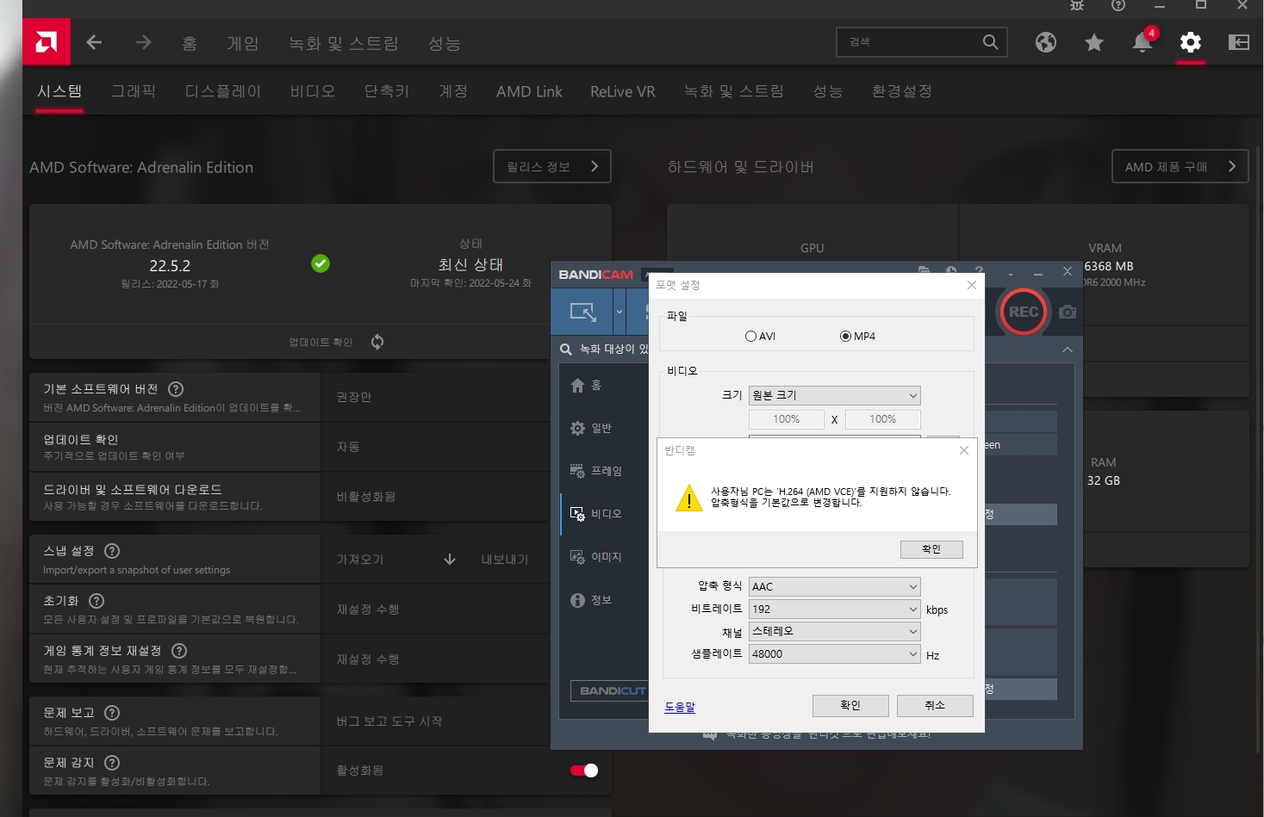Switch to the 디스플레이 settings tab
Viewport: 1264px width, 817px height.
click(222, 91)
